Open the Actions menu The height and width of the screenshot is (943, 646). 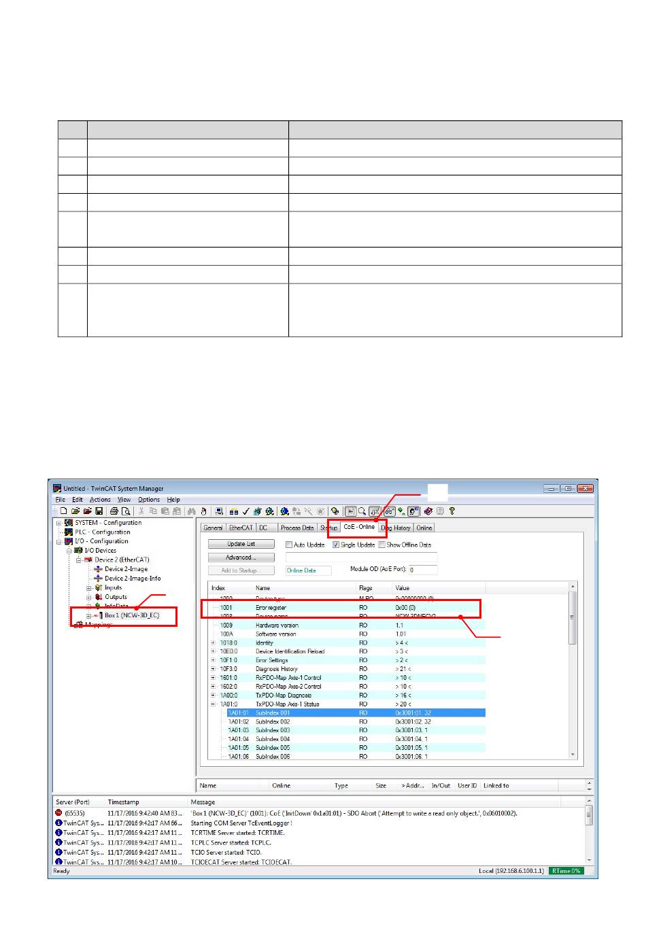click(x=100, y=500)
